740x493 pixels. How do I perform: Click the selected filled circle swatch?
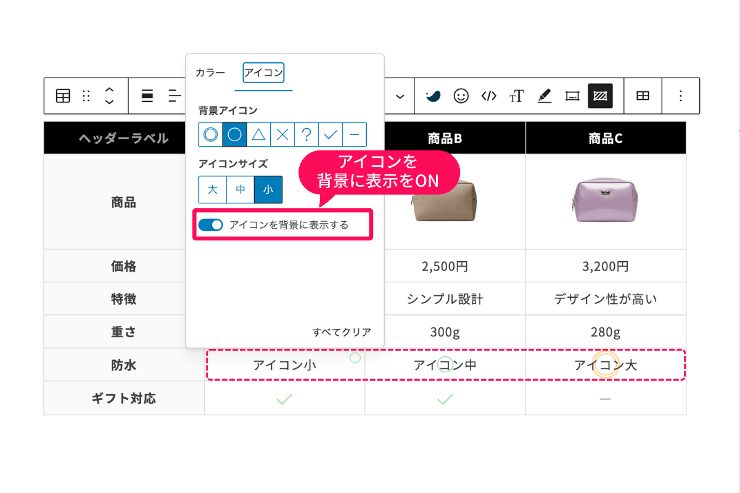(234, 134)
